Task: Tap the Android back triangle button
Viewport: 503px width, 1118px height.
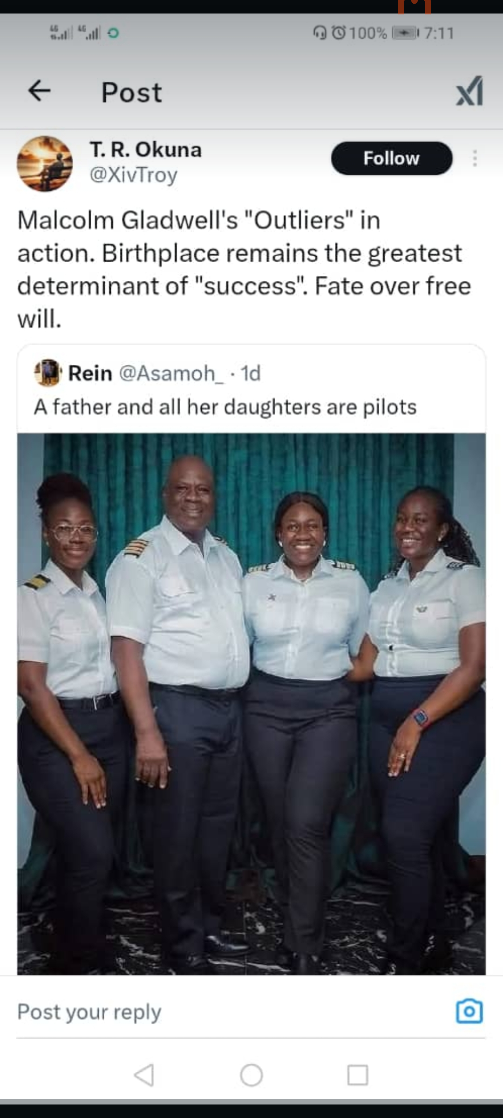Action: [144, 1075]
